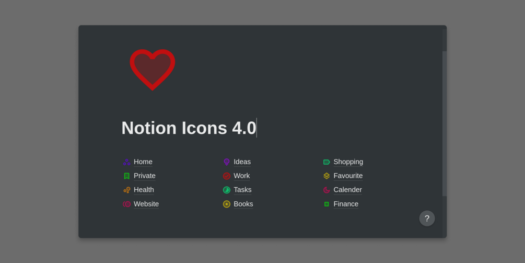Click the red checkmark icon beside Work
Image resolution: width=525 pixels, height=263 pixels.
click(x=227, y=176)
